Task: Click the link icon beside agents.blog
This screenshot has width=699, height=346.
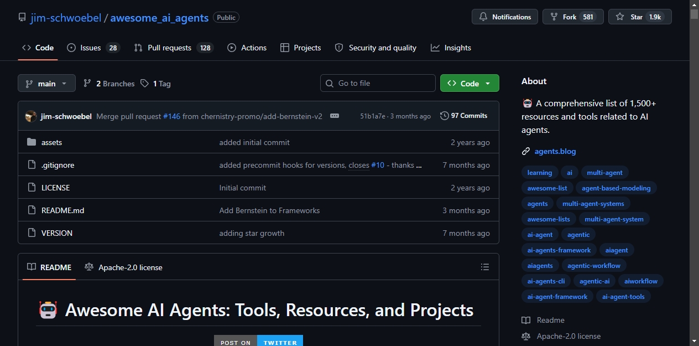Action: coord(526,151)
